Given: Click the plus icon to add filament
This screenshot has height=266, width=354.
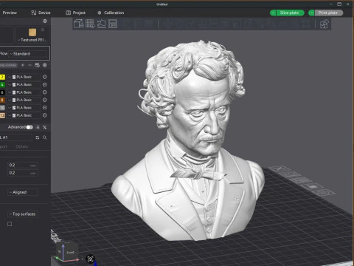Looking at the screenshot, I should [x=23, y=65].
